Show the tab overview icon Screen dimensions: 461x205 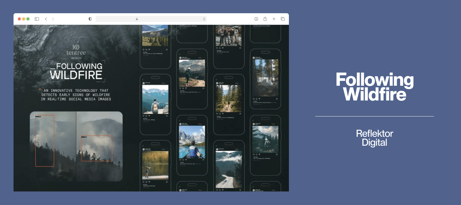(283, 19)
